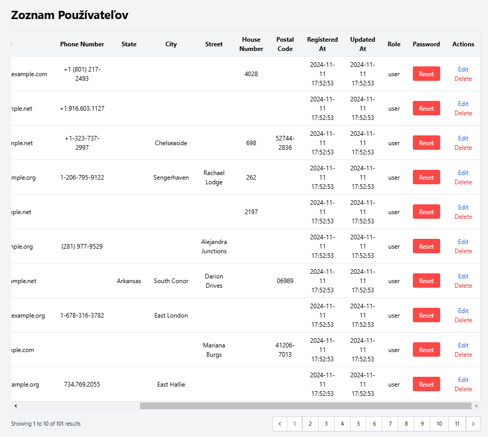The image size is (488, 437).
Task: Edit the East London user
Action: tap(463, 310)
